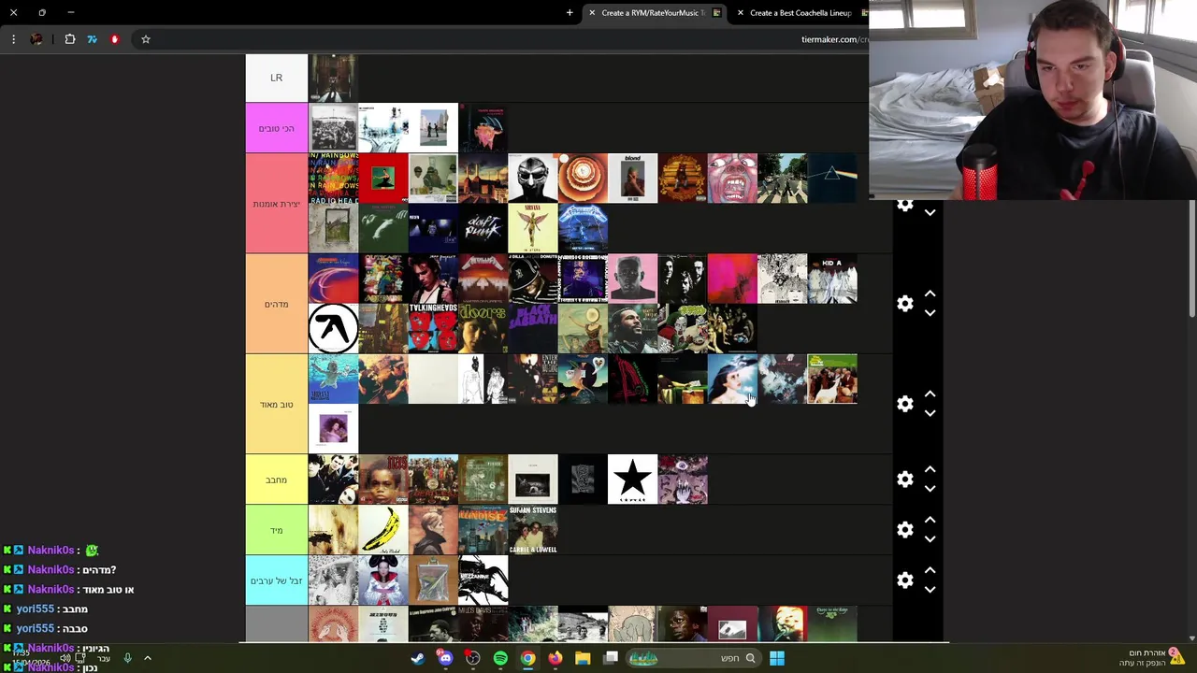Move מיד tier down
1197x673 pixels.
[930, 539]
